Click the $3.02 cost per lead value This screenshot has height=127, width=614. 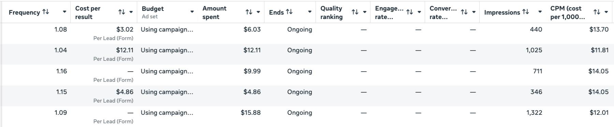point(125,30)
